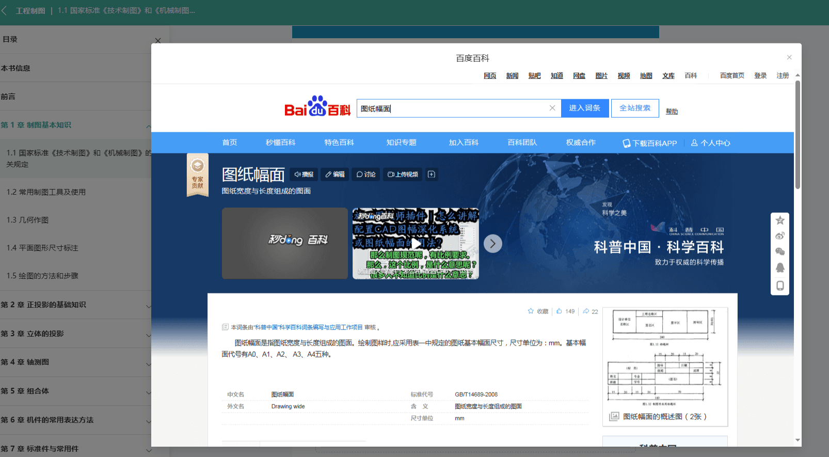This screenshot has width=829, height=457.
Task: Share to Weibo from side toolbar
Action: tap(780, 236)
